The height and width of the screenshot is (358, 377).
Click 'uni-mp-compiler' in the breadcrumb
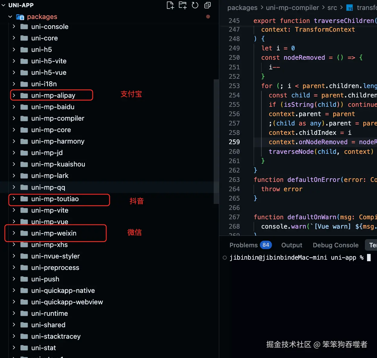point(292,8)
